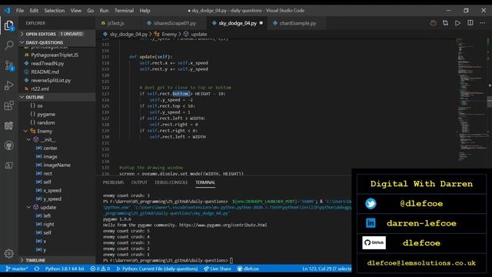This screenshot has width=492, height=277.
Task: Click the unsaved dot on sky_dodge_04.py tab
Action: 261,23
